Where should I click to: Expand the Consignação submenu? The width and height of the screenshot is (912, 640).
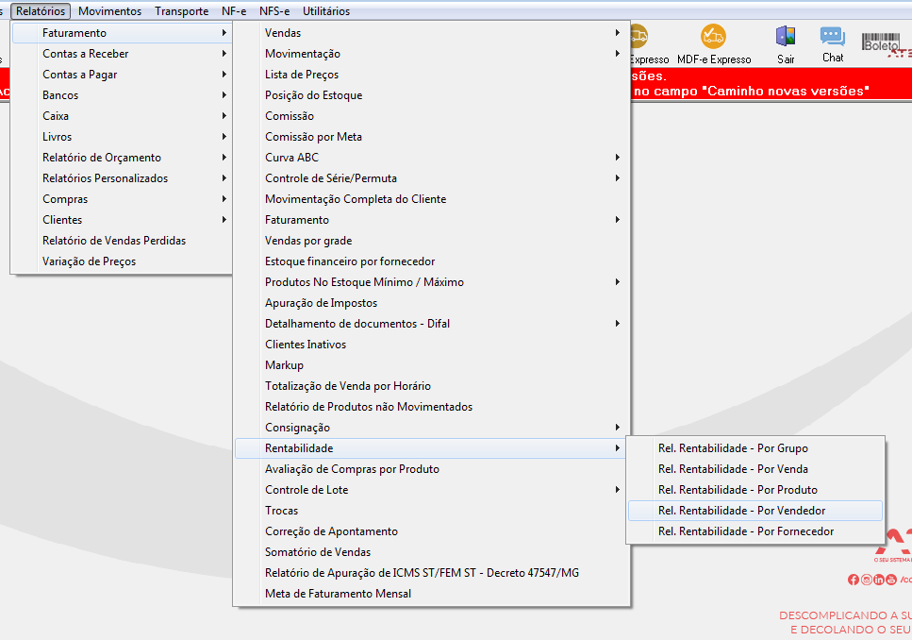(x=431, y=428)
